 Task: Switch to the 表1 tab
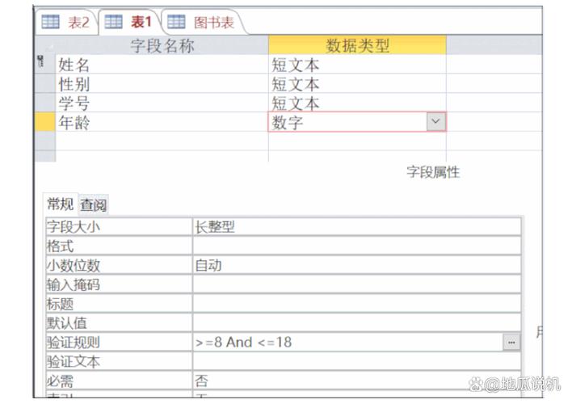coord(129,23)
